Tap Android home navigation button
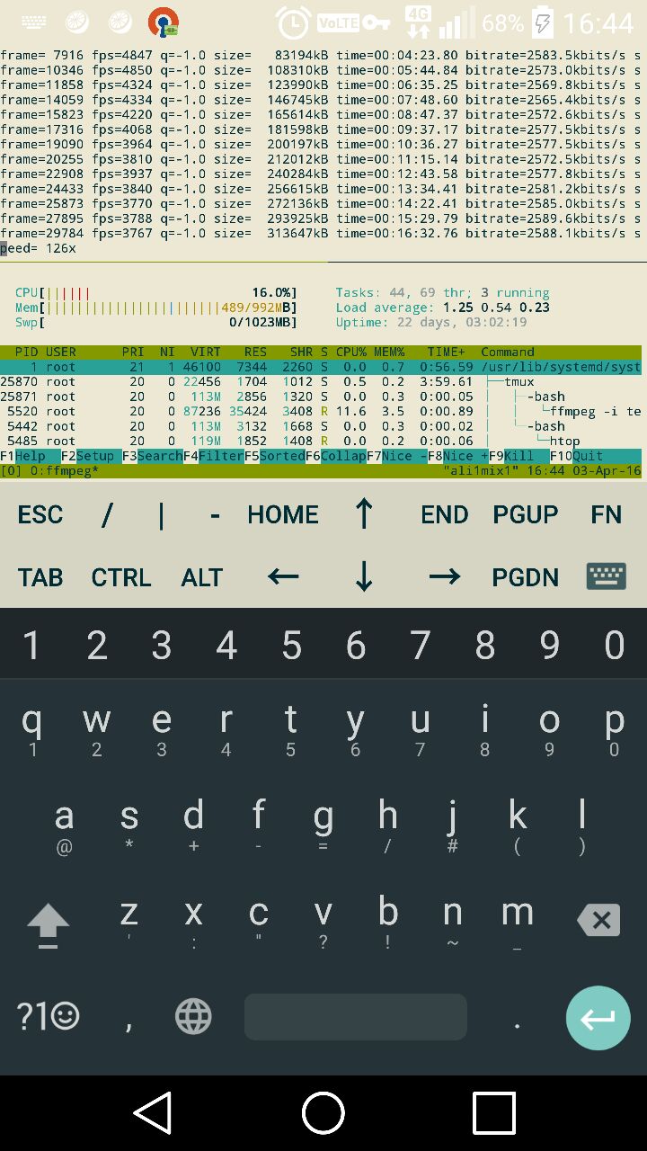 pyautogui.click(x=323, y=1113)
